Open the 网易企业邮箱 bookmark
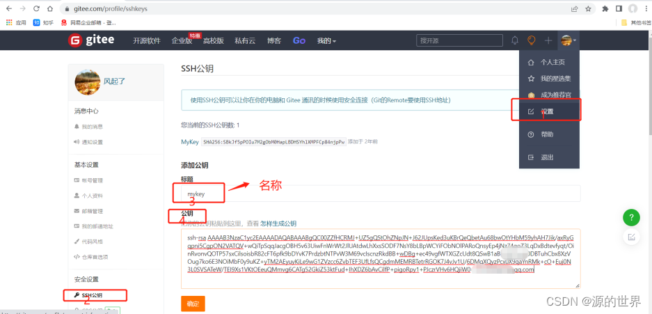Image resolution: width=652 pixels, height=314 pixels. pyautogui.click(x=88, y=22)
